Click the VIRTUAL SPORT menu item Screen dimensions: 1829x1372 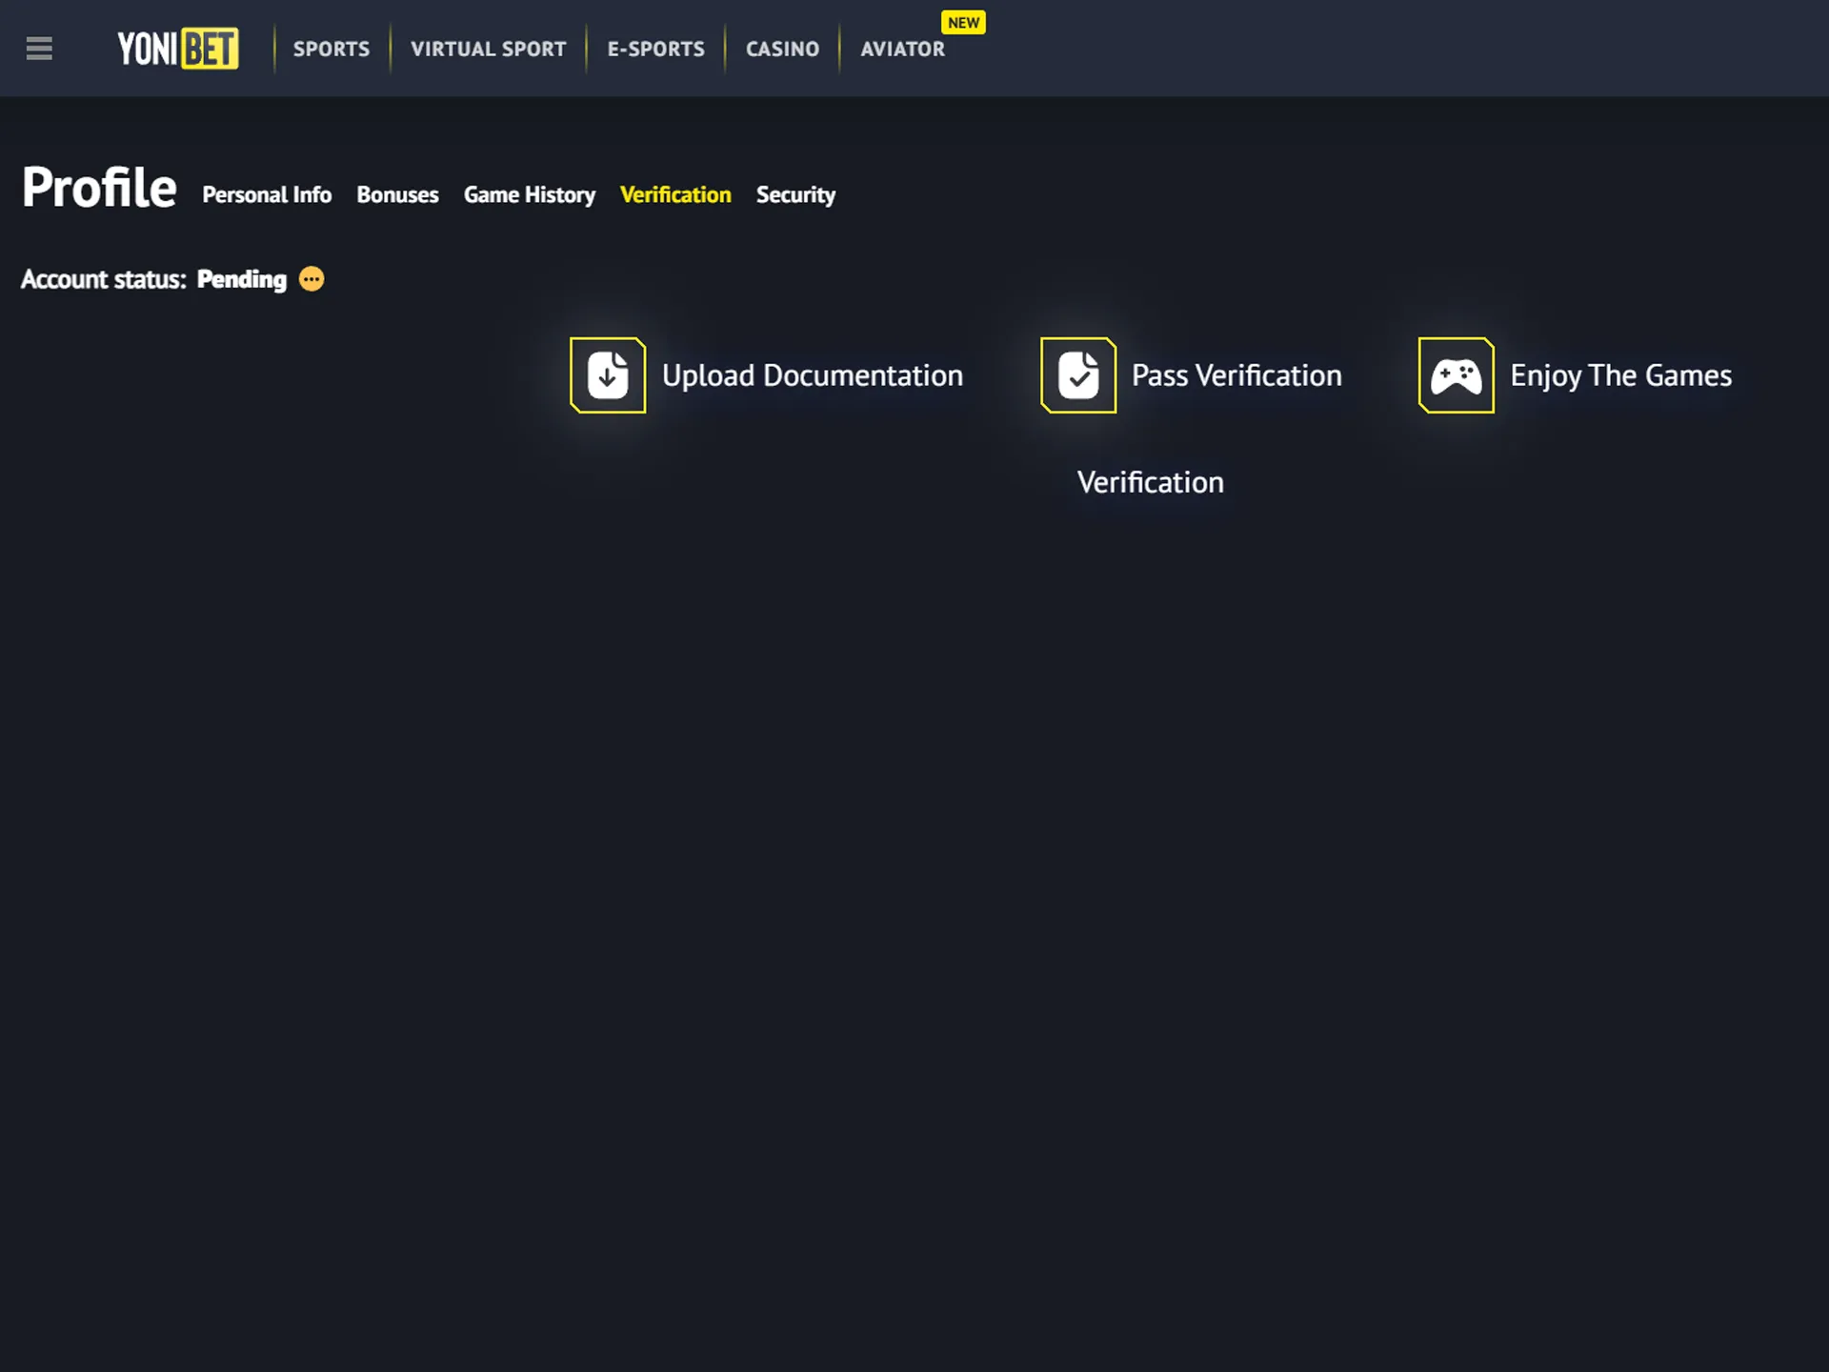point(489,48)
